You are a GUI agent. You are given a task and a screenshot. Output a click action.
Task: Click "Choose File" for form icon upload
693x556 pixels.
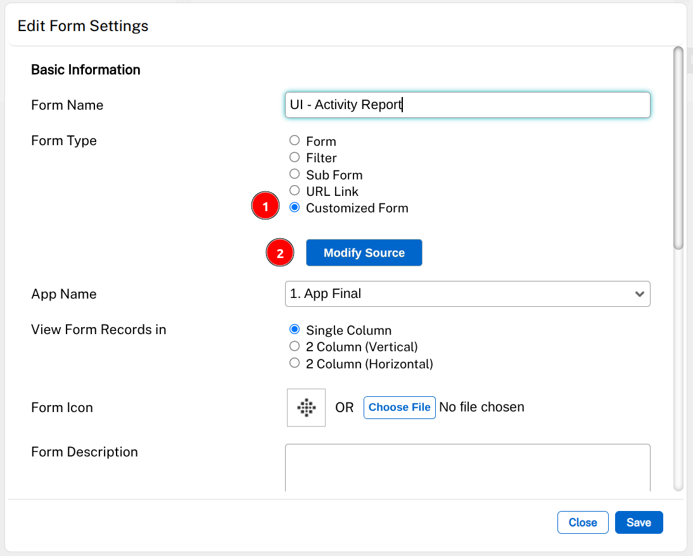[x=399, y=407]
